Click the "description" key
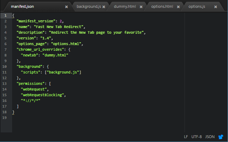This screenshot has width=228, height=142. pyautogui.click(x=31, y=32)
